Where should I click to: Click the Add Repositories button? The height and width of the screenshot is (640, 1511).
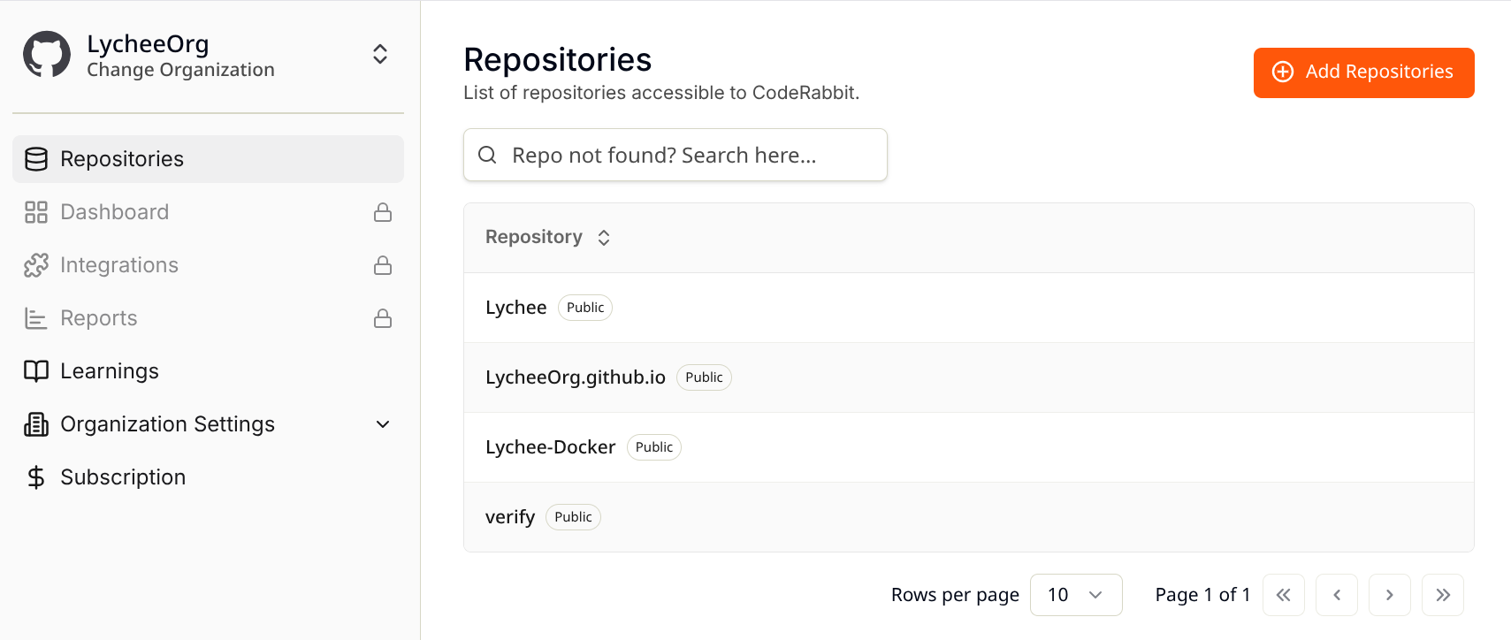1363,72
